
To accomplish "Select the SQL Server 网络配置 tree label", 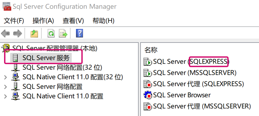I will tap(52, 87).
